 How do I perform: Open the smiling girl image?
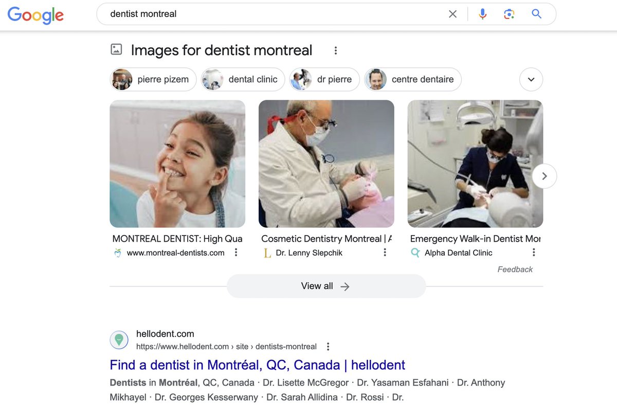point(177,163)
